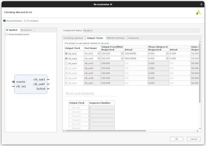Clear clk_out1 requested phase value icon

click(167, 53)
